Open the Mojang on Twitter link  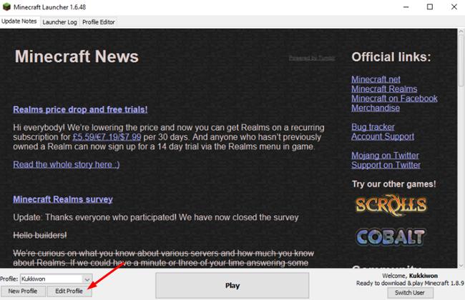386,155
